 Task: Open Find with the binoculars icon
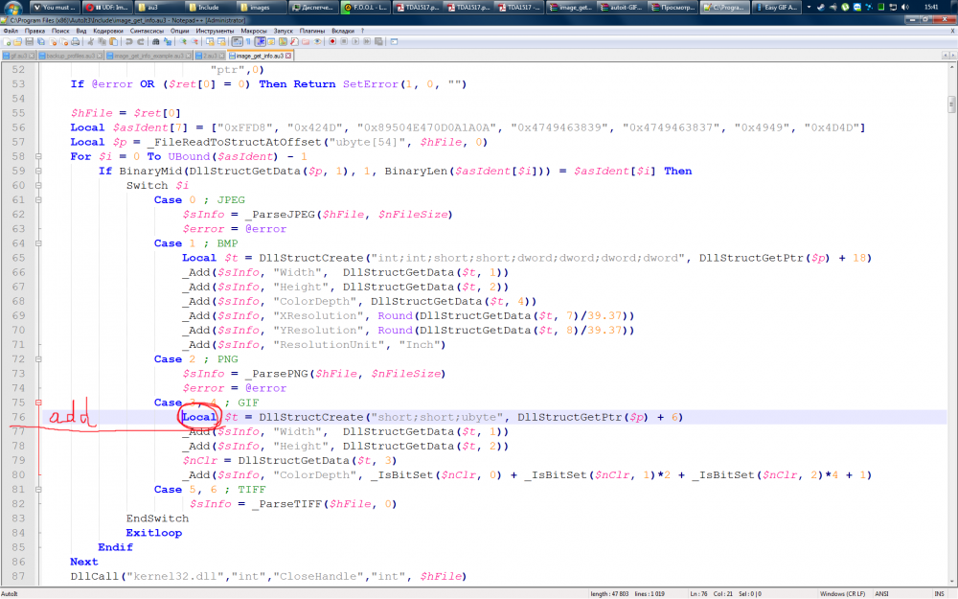click(155, 41)
